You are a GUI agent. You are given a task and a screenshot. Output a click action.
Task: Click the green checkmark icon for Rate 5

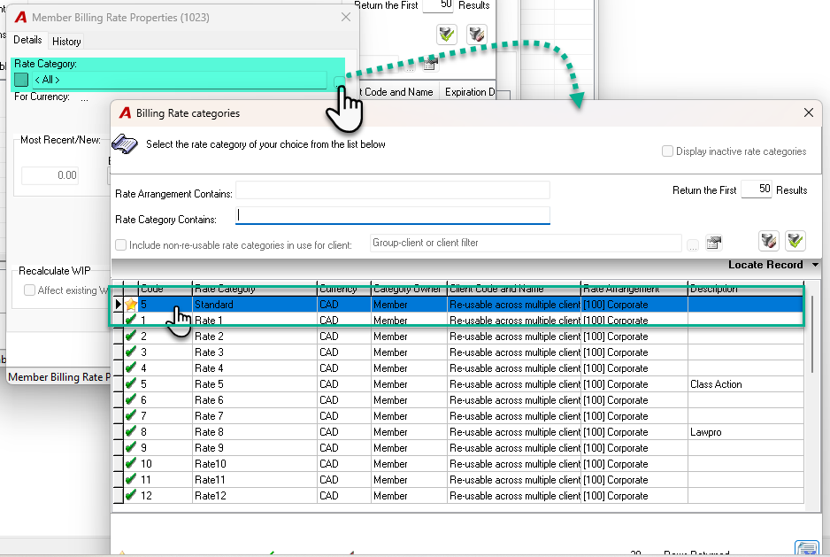131,383
